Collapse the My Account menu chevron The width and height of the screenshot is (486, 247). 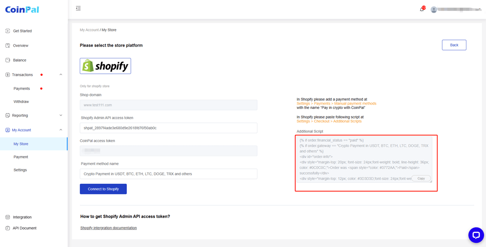point(61,130)
